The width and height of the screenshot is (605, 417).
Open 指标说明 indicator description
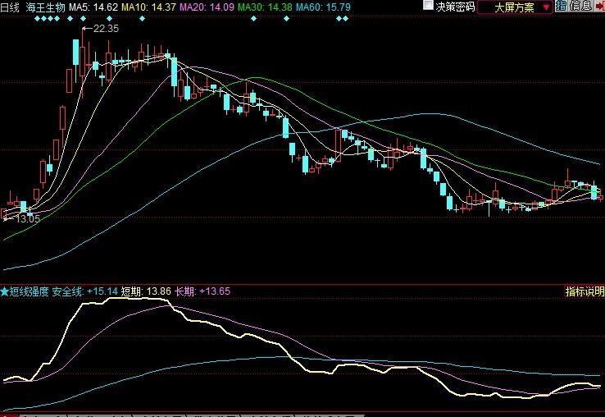point(584,291)
